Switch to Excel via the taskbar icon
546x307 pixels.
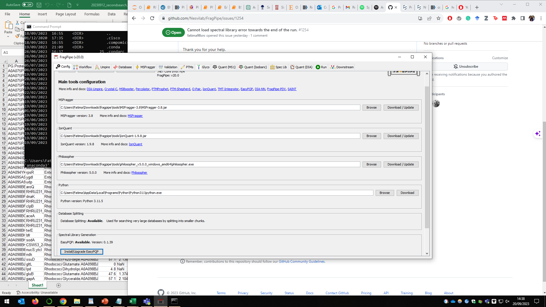coord(133,301)
